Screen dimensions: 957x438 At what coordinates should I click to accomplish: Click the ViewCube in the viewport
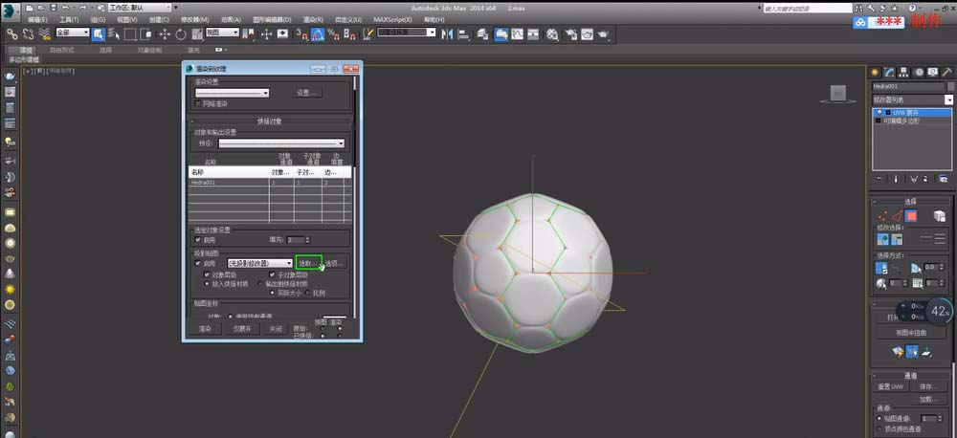838,93
